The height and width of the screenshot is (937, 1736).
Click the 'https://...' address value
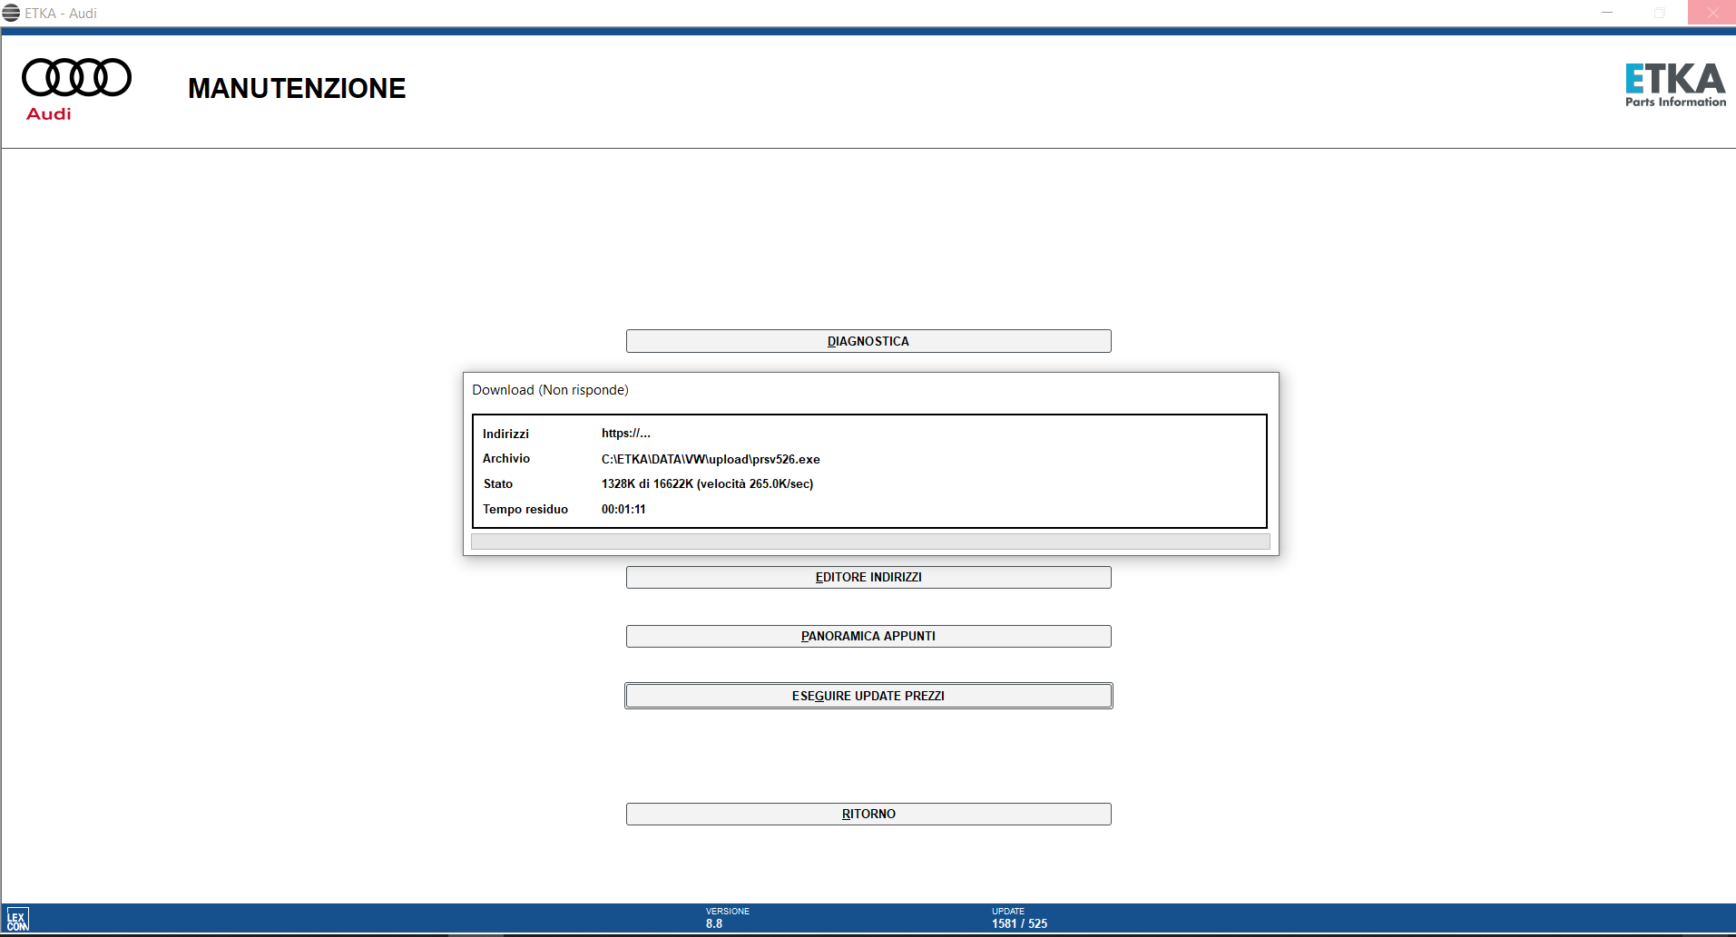pos(626,434)
